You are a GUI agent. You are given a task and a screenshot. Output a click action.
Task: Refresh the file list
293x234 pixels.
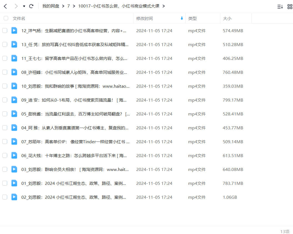coord(31,6)
